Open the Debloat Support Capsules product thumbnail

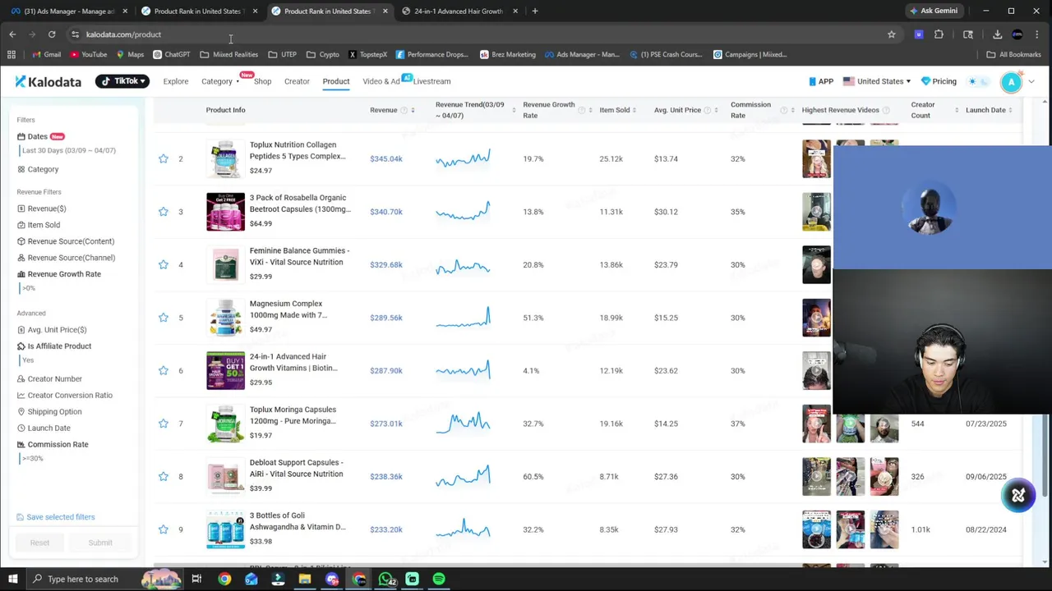click(x=225, y=477)
